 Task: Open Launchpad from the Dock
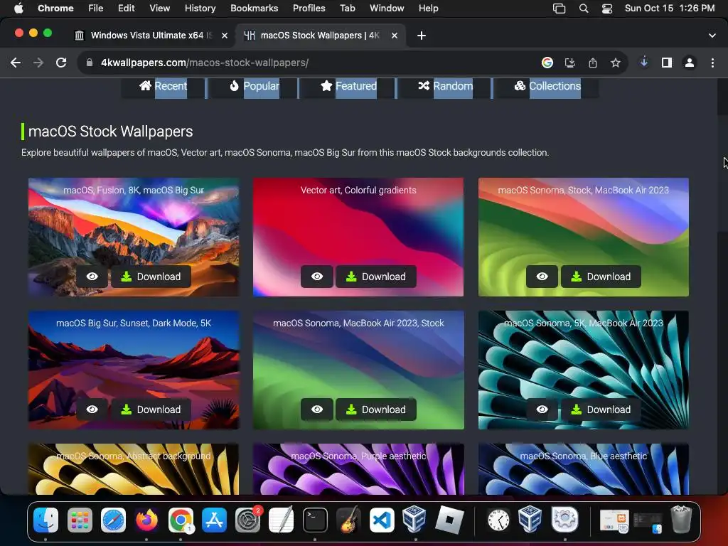(80, 520)
